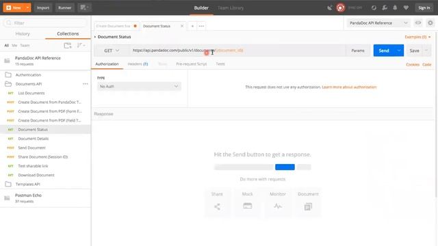Image resolution: width=438 pixels, height=246 pixels.
Task: Click the request URL field
Action: click(x=237, y=51)
